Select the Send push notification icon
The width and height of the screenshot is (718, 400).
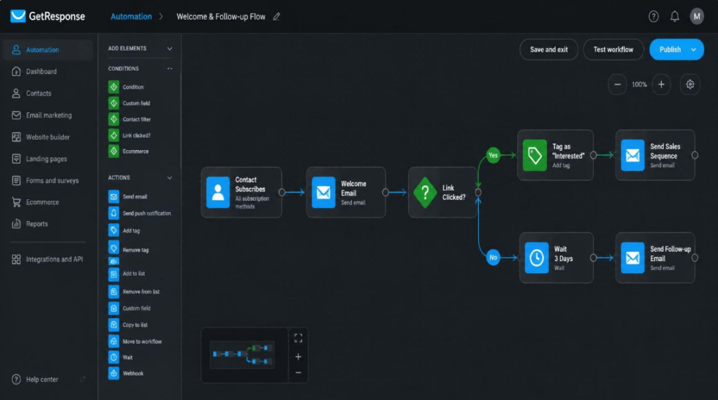point(114,213)
